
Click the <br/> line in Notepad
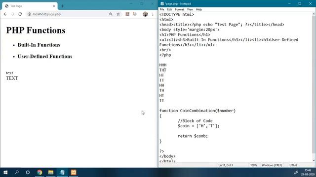click(x=165, y=50)
